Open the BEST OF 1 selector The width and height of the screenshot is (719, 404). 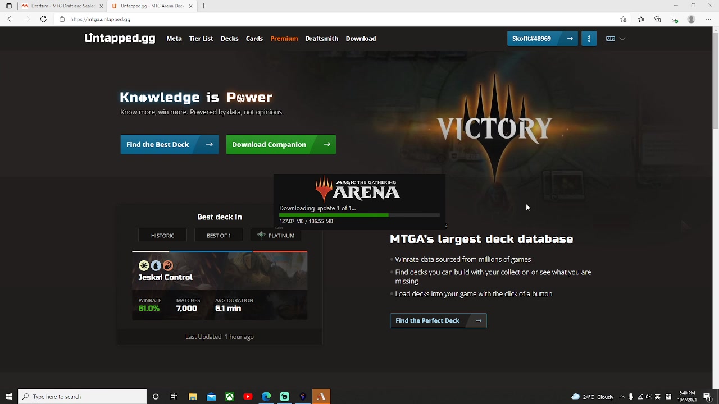(x=219, y=236)
